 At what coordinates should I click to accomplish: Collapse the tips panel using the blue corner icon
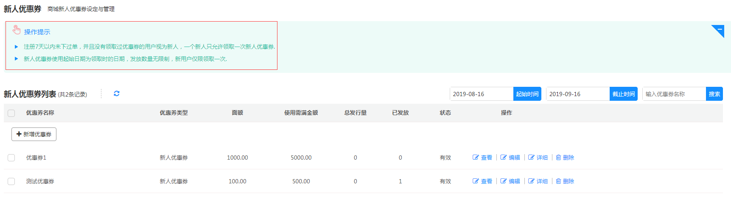point(719,30)
